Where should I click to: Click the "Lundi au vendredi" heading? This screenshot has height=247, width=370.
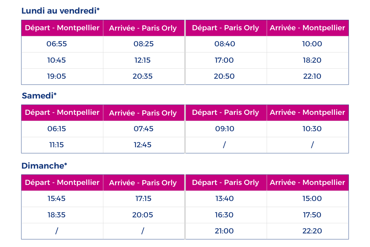tap(60, 11)
